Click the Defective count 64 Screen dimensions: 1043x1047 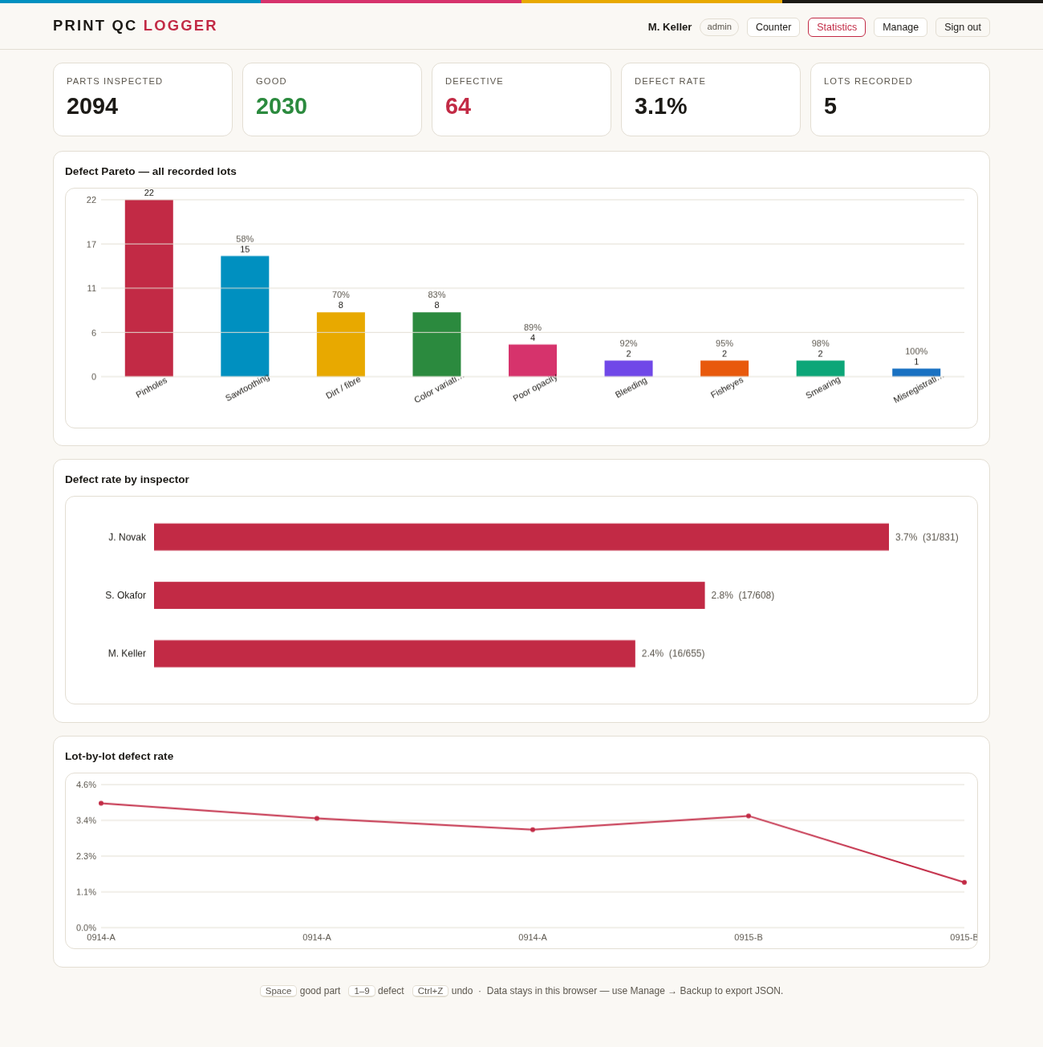(458, 106)
